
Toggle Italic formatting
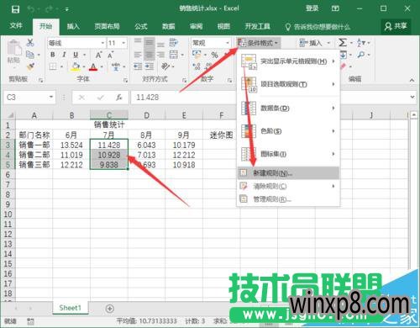click(x=64, y=55)
